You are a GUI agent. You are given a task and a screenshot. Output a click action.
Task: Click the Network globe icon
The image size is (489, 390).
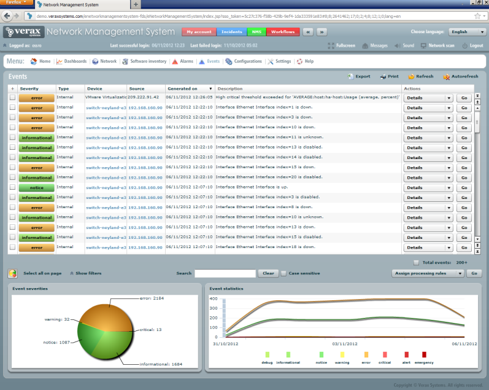point(95,61)
